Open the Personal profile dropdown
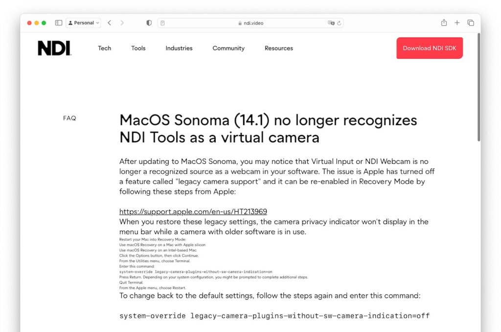 pyautogui.click(x=83, y=22)
